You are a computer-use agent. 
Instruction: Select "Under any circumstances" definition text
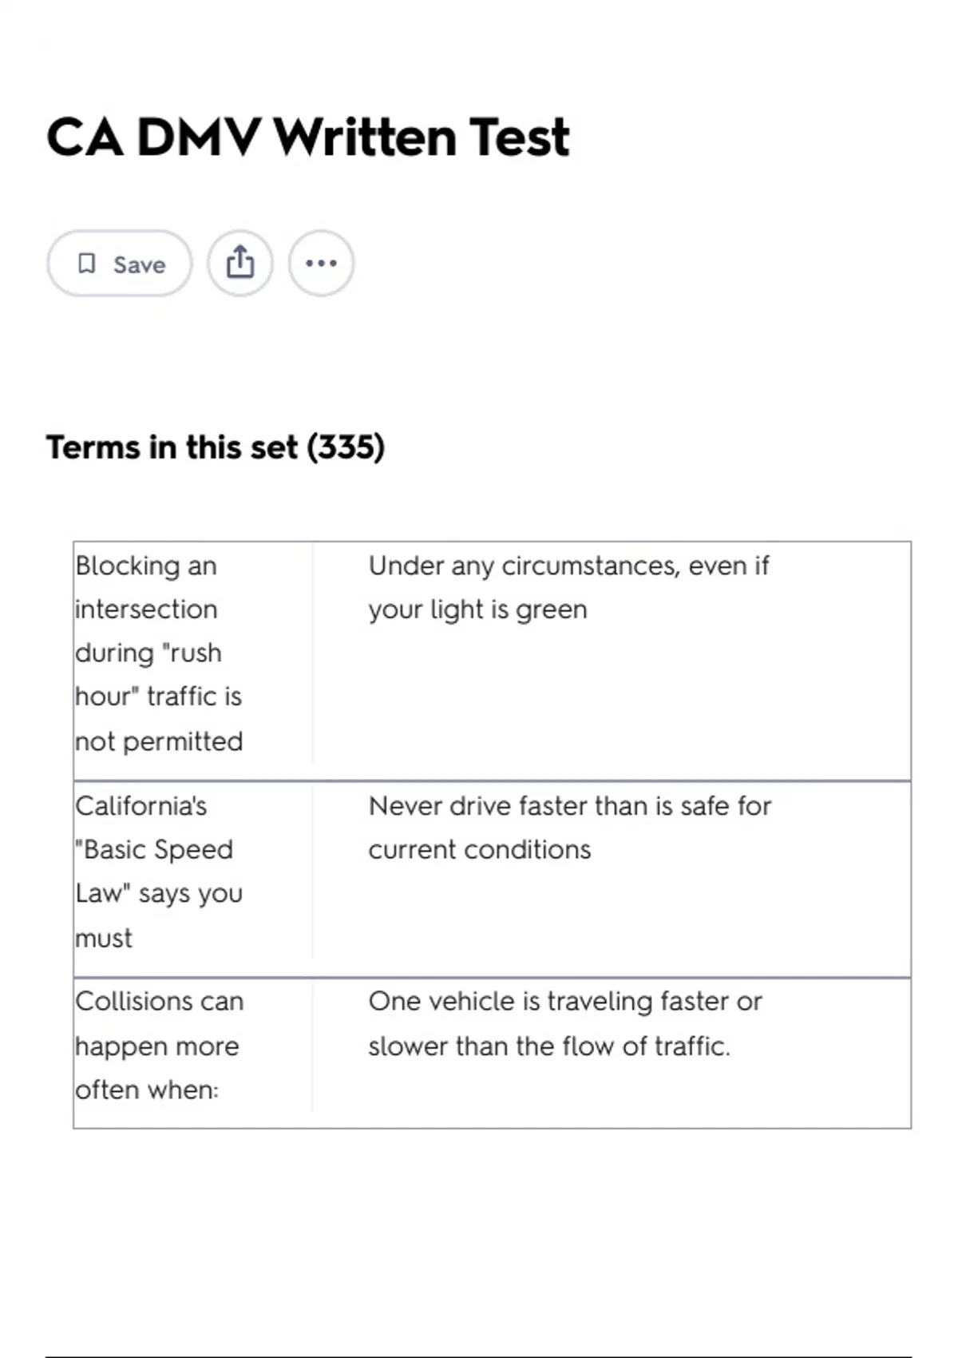(568, 566)
